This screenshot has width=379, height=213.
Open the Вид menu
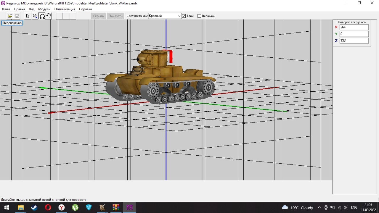click(32, 9)
